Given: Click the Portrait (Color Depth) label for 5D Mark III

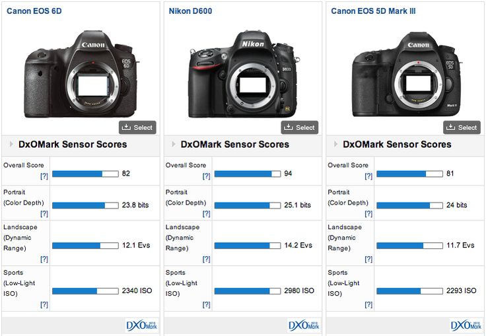Looking at the screenshot, I should coord(348,197).
